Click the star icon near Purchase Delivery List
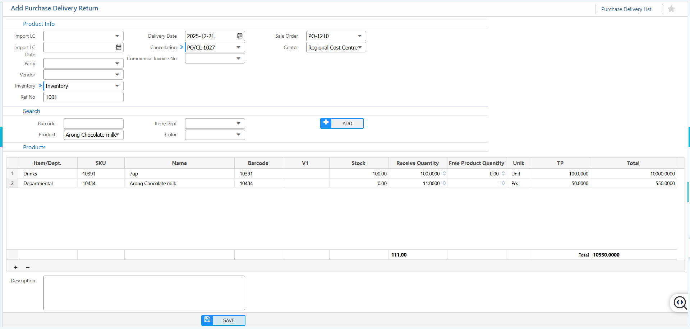This screenshot has width=690, height=329. pos(671,9)
